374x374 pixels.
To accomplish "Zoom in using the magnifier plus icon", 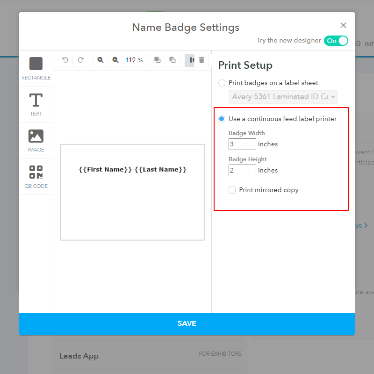I will click(100, 60).
